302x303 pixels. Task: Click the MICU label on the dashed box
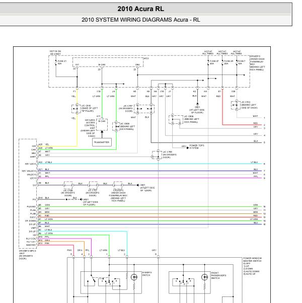(x=146, y=58)
